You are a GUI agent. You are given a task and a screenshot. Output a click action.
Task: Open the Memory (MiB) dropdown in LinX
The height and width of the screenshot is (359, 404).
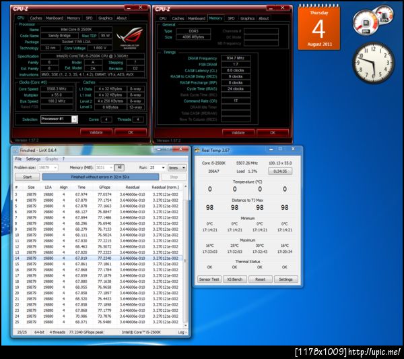[111, 168]
